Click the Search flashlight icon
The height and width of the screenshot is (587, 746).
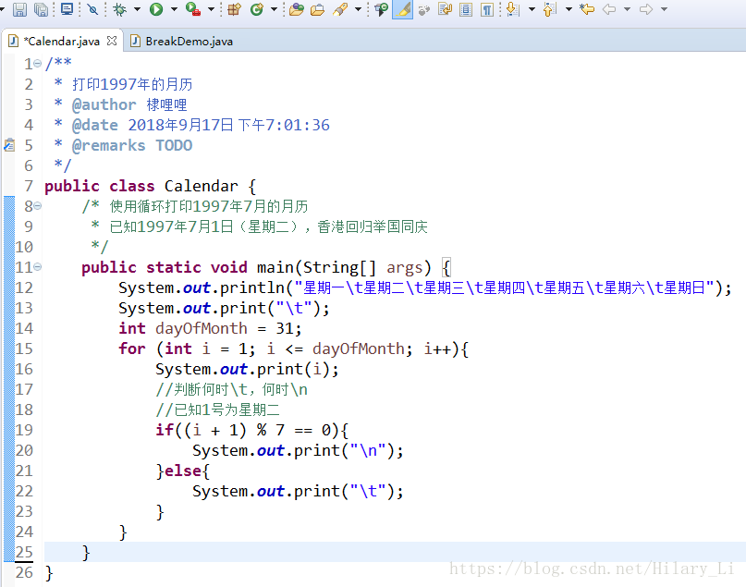coord(340,9)
